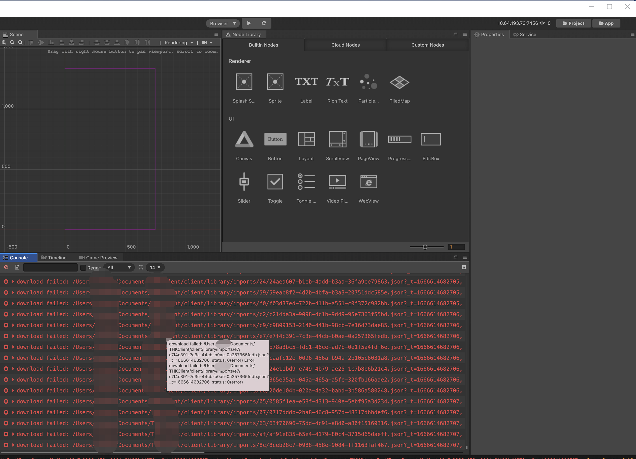Adjust the node library icon size slider

(x=425, y=247)
